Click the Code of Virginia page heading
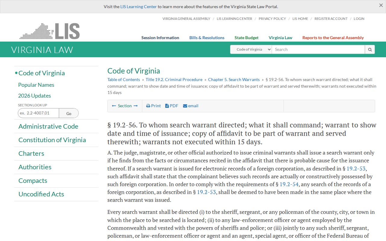Viewport: 386px width, 241px height. tap(134, 71)
